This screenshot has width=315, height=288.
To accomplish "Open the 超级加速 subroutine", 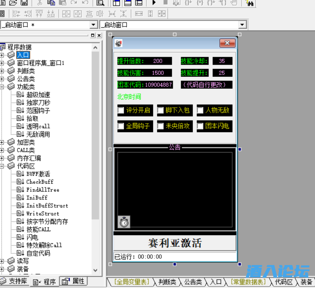I will point(38,95).
